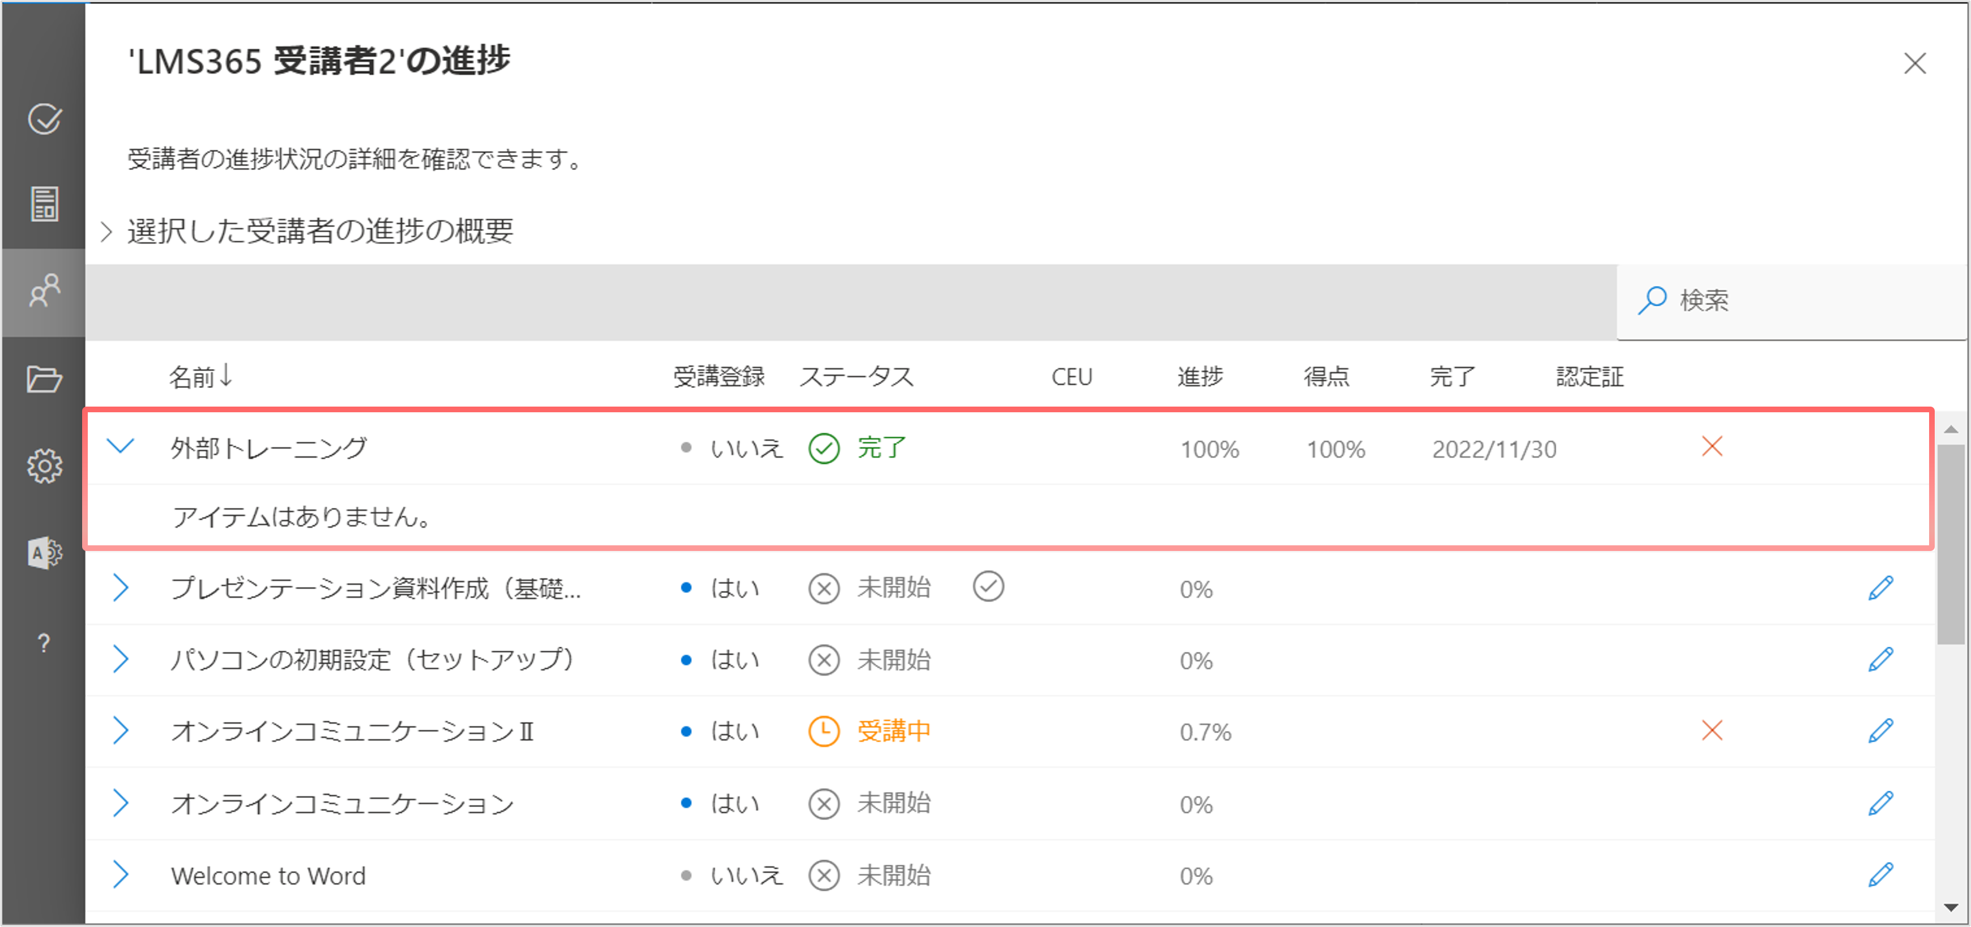Click the ステータス column header
This screenshot has height=927, width=1971.
click(x=856, y=377)
